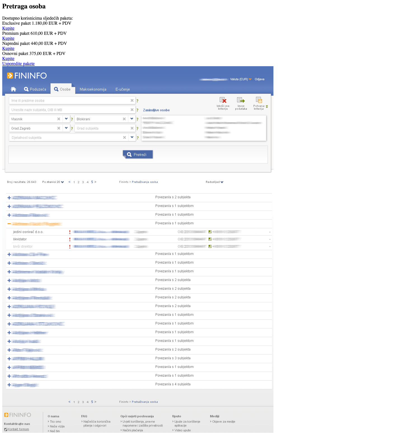This screenshot has width=403, height=435.
Task: Open Objave za medije footer link
Action: click(x=224, y=422)
